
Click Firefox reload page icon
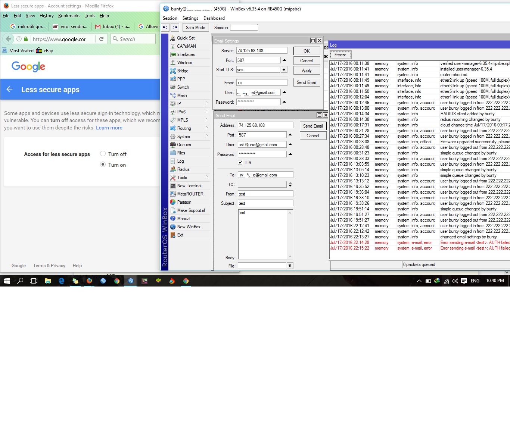click(x=101, y=39)
